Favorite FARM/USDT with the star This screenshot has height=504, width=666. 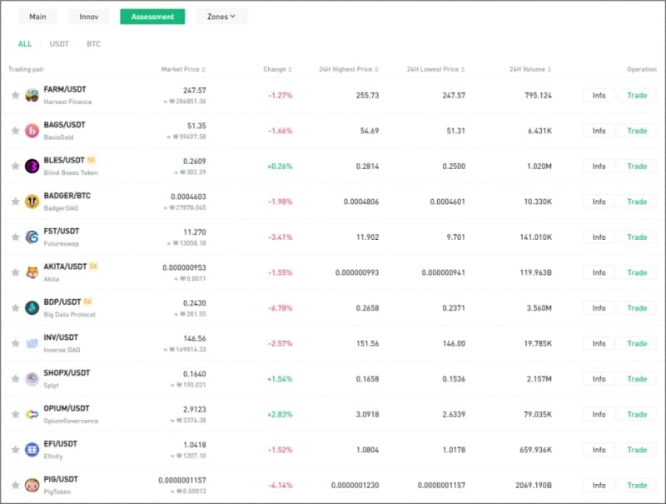[15, 95]
